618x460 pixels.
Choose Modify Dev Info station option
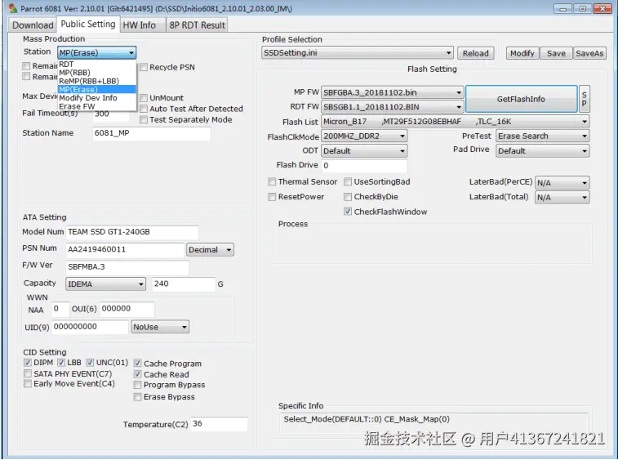click(96, 98)
